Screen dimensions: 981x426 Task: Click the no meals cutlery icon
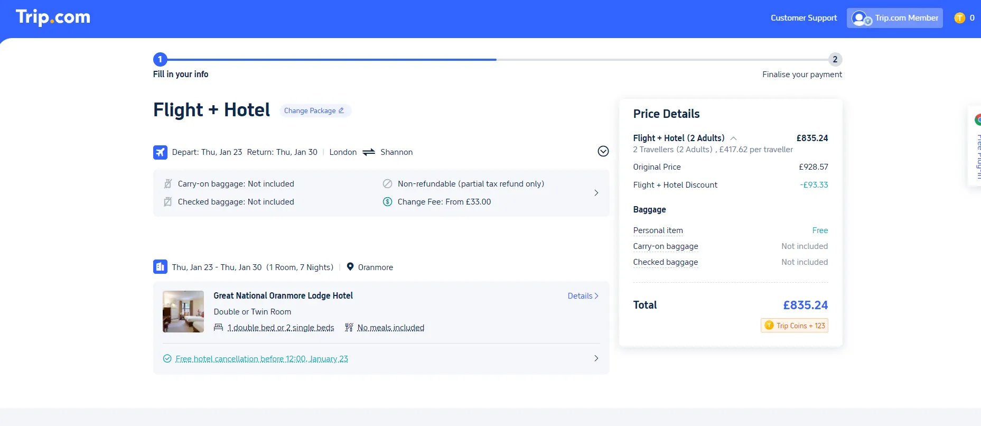[x=349, y=328]
